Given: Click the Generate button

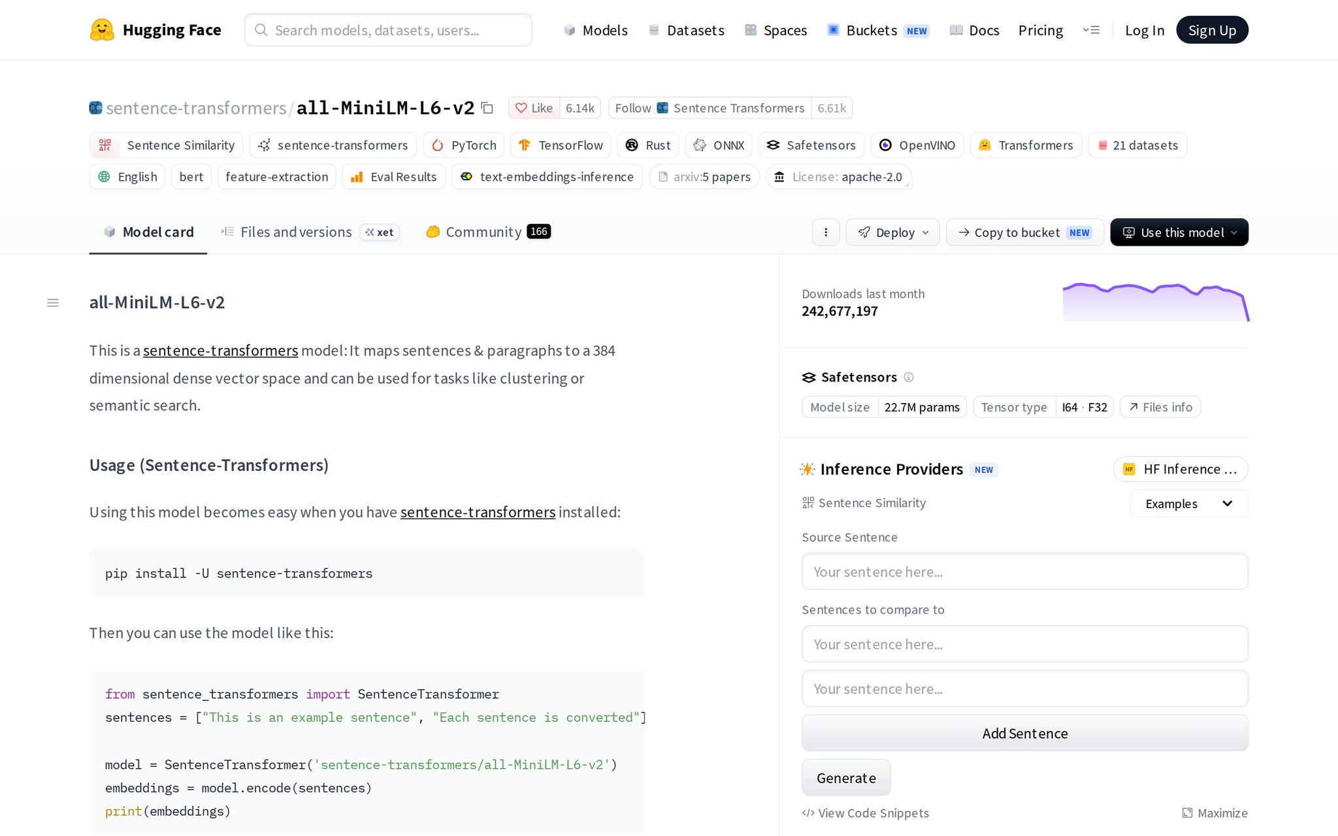Looking at the screenshot, I should 846,778.
